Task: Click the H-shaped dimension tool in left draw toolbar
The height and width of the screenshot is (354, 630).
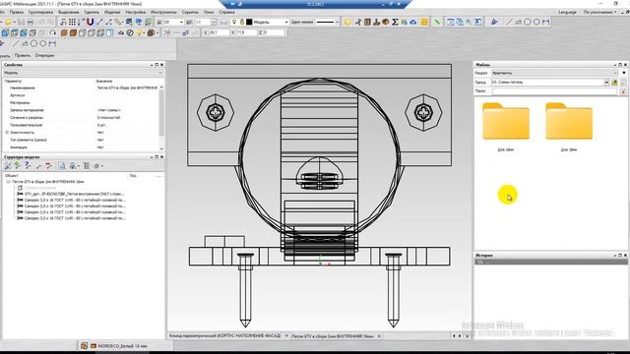Action: click(52, 43)
